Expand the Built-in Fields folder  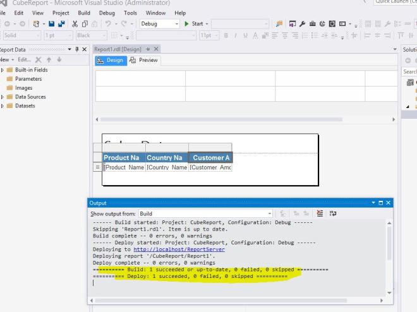coord(3,70)
